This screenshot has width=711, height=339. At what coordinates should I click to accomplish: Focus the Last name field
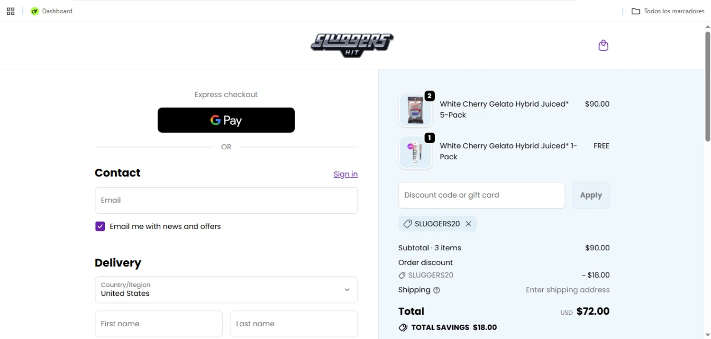294,324
